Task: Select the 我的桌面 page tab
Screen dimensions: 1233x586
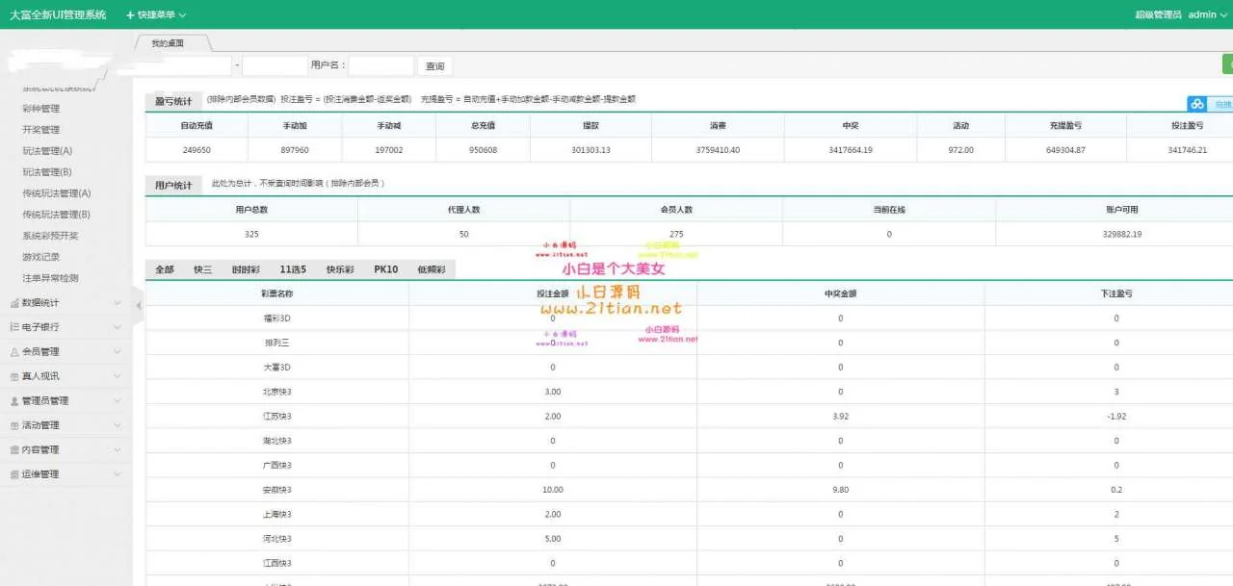Action: (168, 43)
